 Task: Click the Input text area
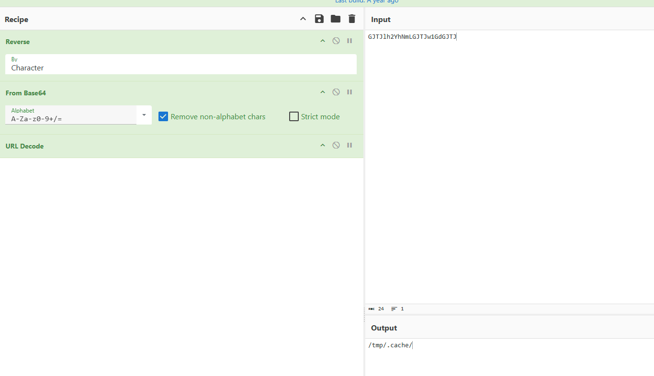[x=509, y=167]
